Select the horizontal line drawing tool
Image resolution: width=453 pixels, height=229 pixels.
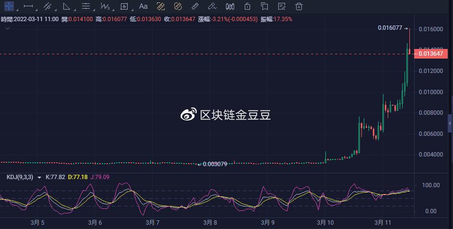coord(28,7)
